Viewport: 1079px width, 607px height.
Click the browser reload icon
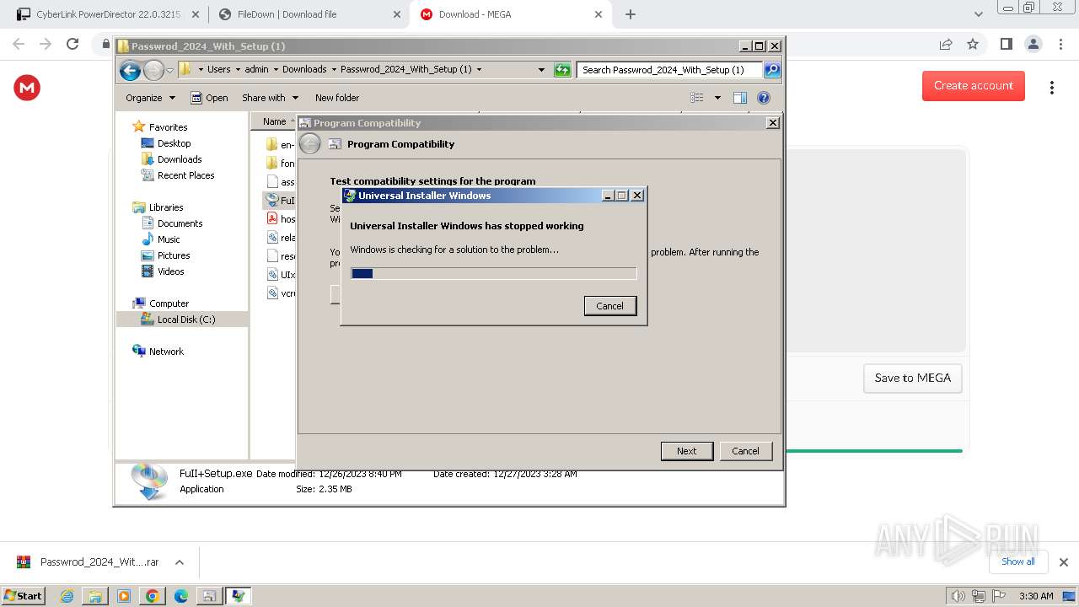pyautogui.click(x=72, y=44)
